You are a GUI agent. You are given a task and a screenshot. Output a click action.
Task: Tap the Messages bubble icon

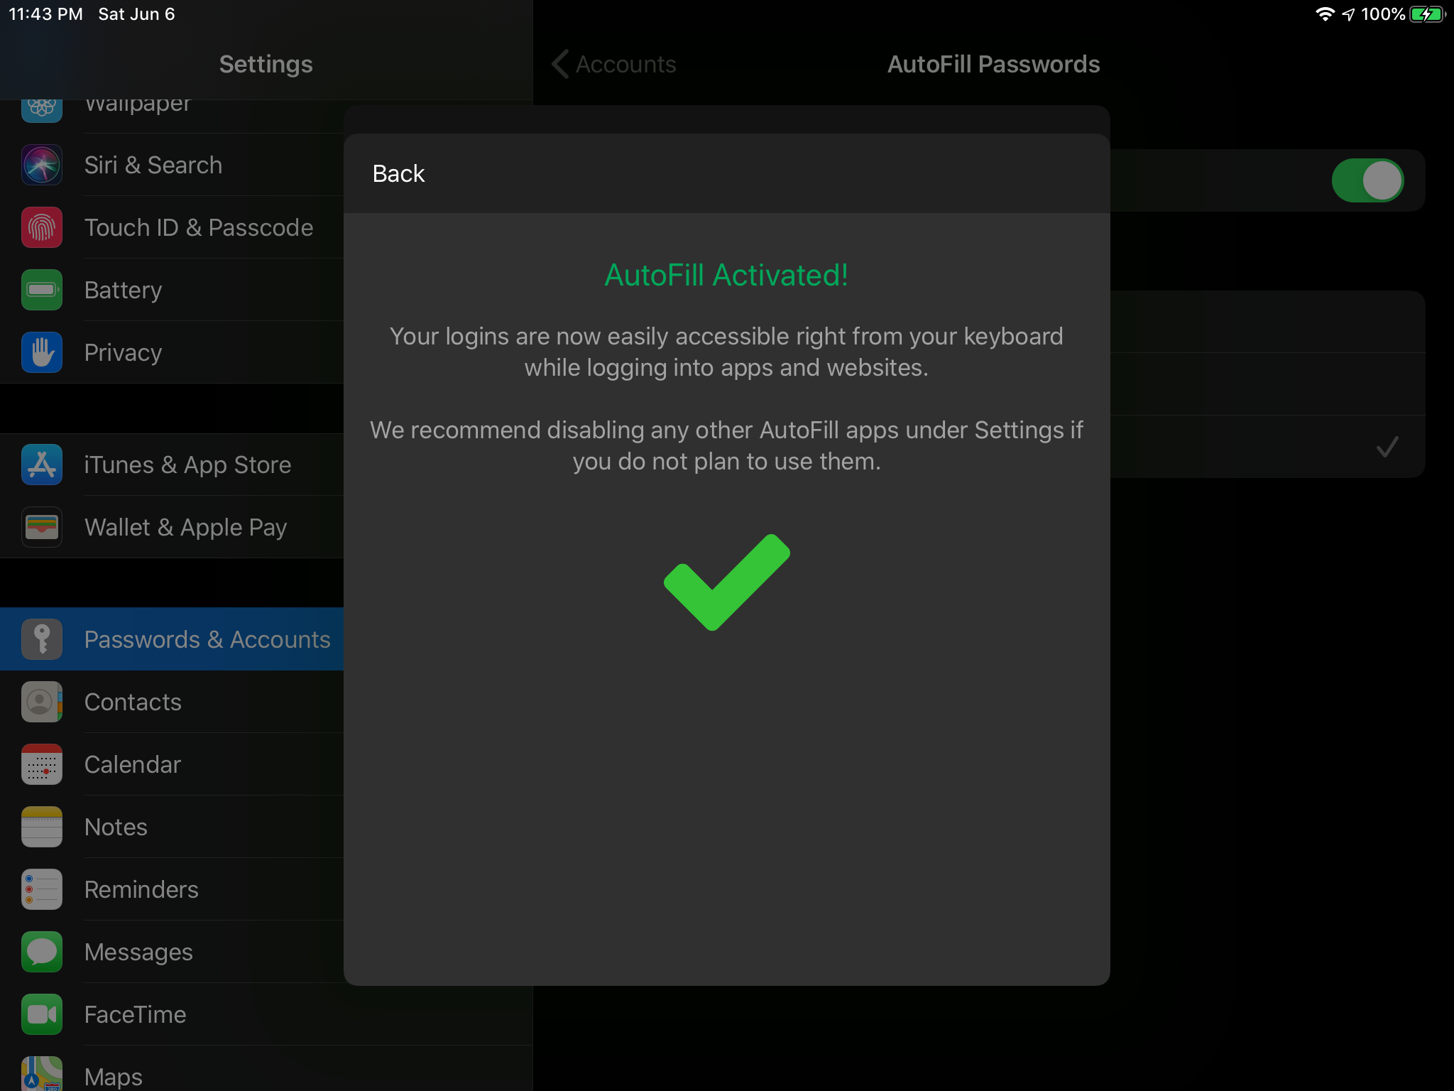point(42,952)
